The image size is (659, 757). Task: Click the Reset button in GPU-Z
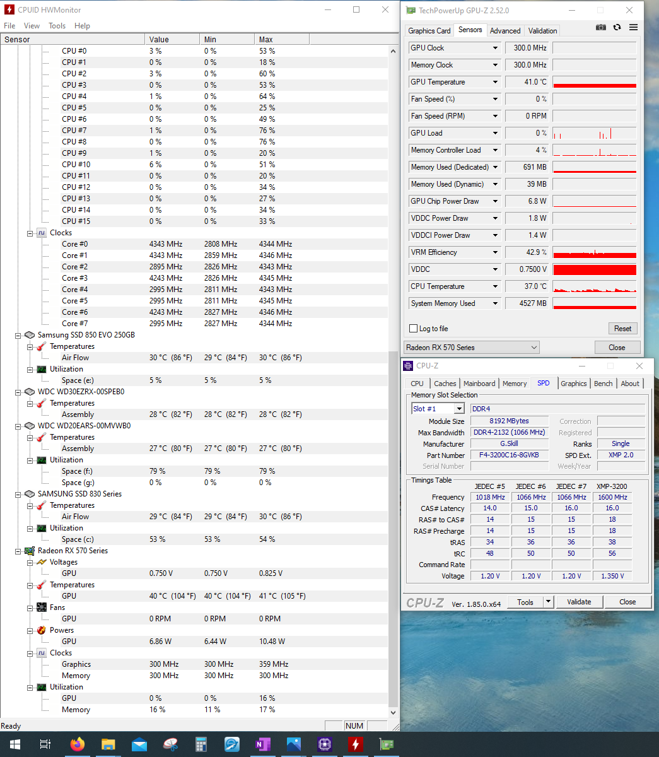point(622,329)
